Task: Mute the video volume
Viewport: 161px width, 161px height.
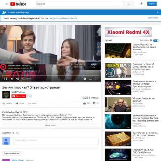Action: pos(17,79)
